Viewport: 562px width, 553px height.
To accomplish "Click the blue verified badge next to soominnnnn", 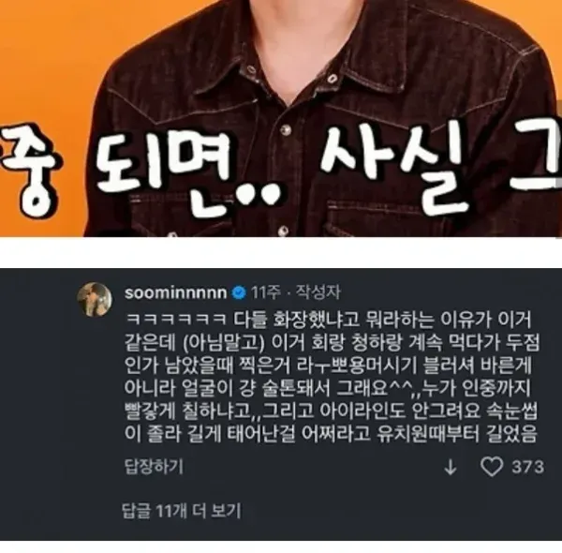I will [x=239, y=293].
